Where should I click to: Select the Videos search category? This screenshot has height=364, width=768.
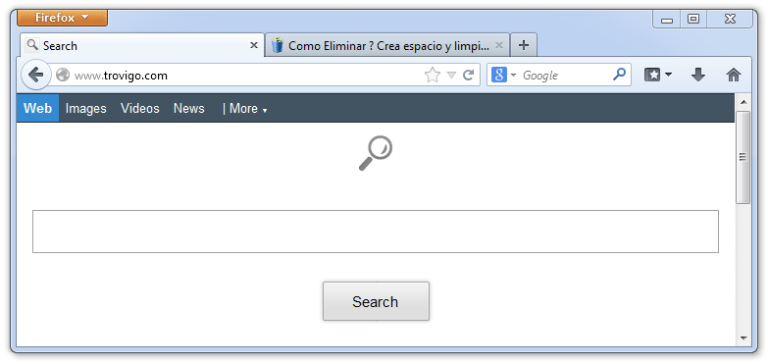pyautogui.click(x=140, y=108)
